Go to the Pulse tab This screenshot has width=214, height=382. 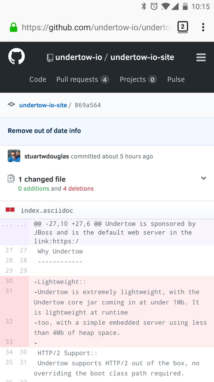[176, 79]
